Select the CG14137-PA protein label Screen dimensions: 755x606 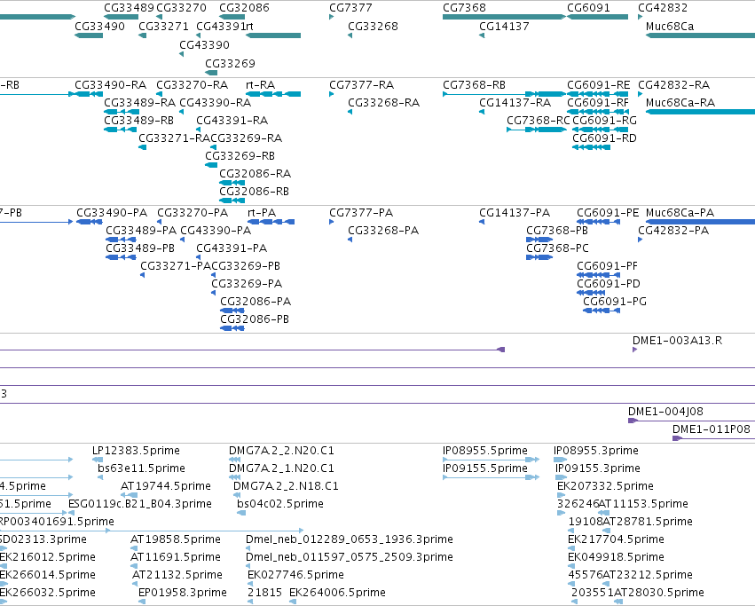(515, 212)
